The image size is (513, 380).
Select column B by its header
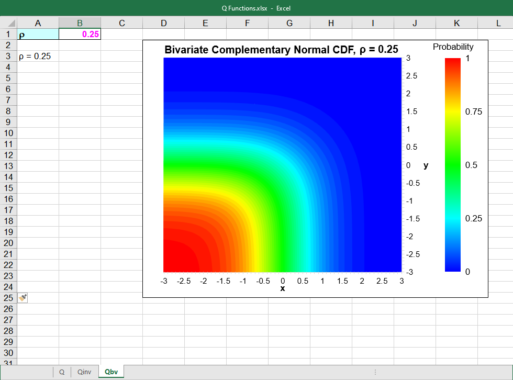[x=80, y=23]
